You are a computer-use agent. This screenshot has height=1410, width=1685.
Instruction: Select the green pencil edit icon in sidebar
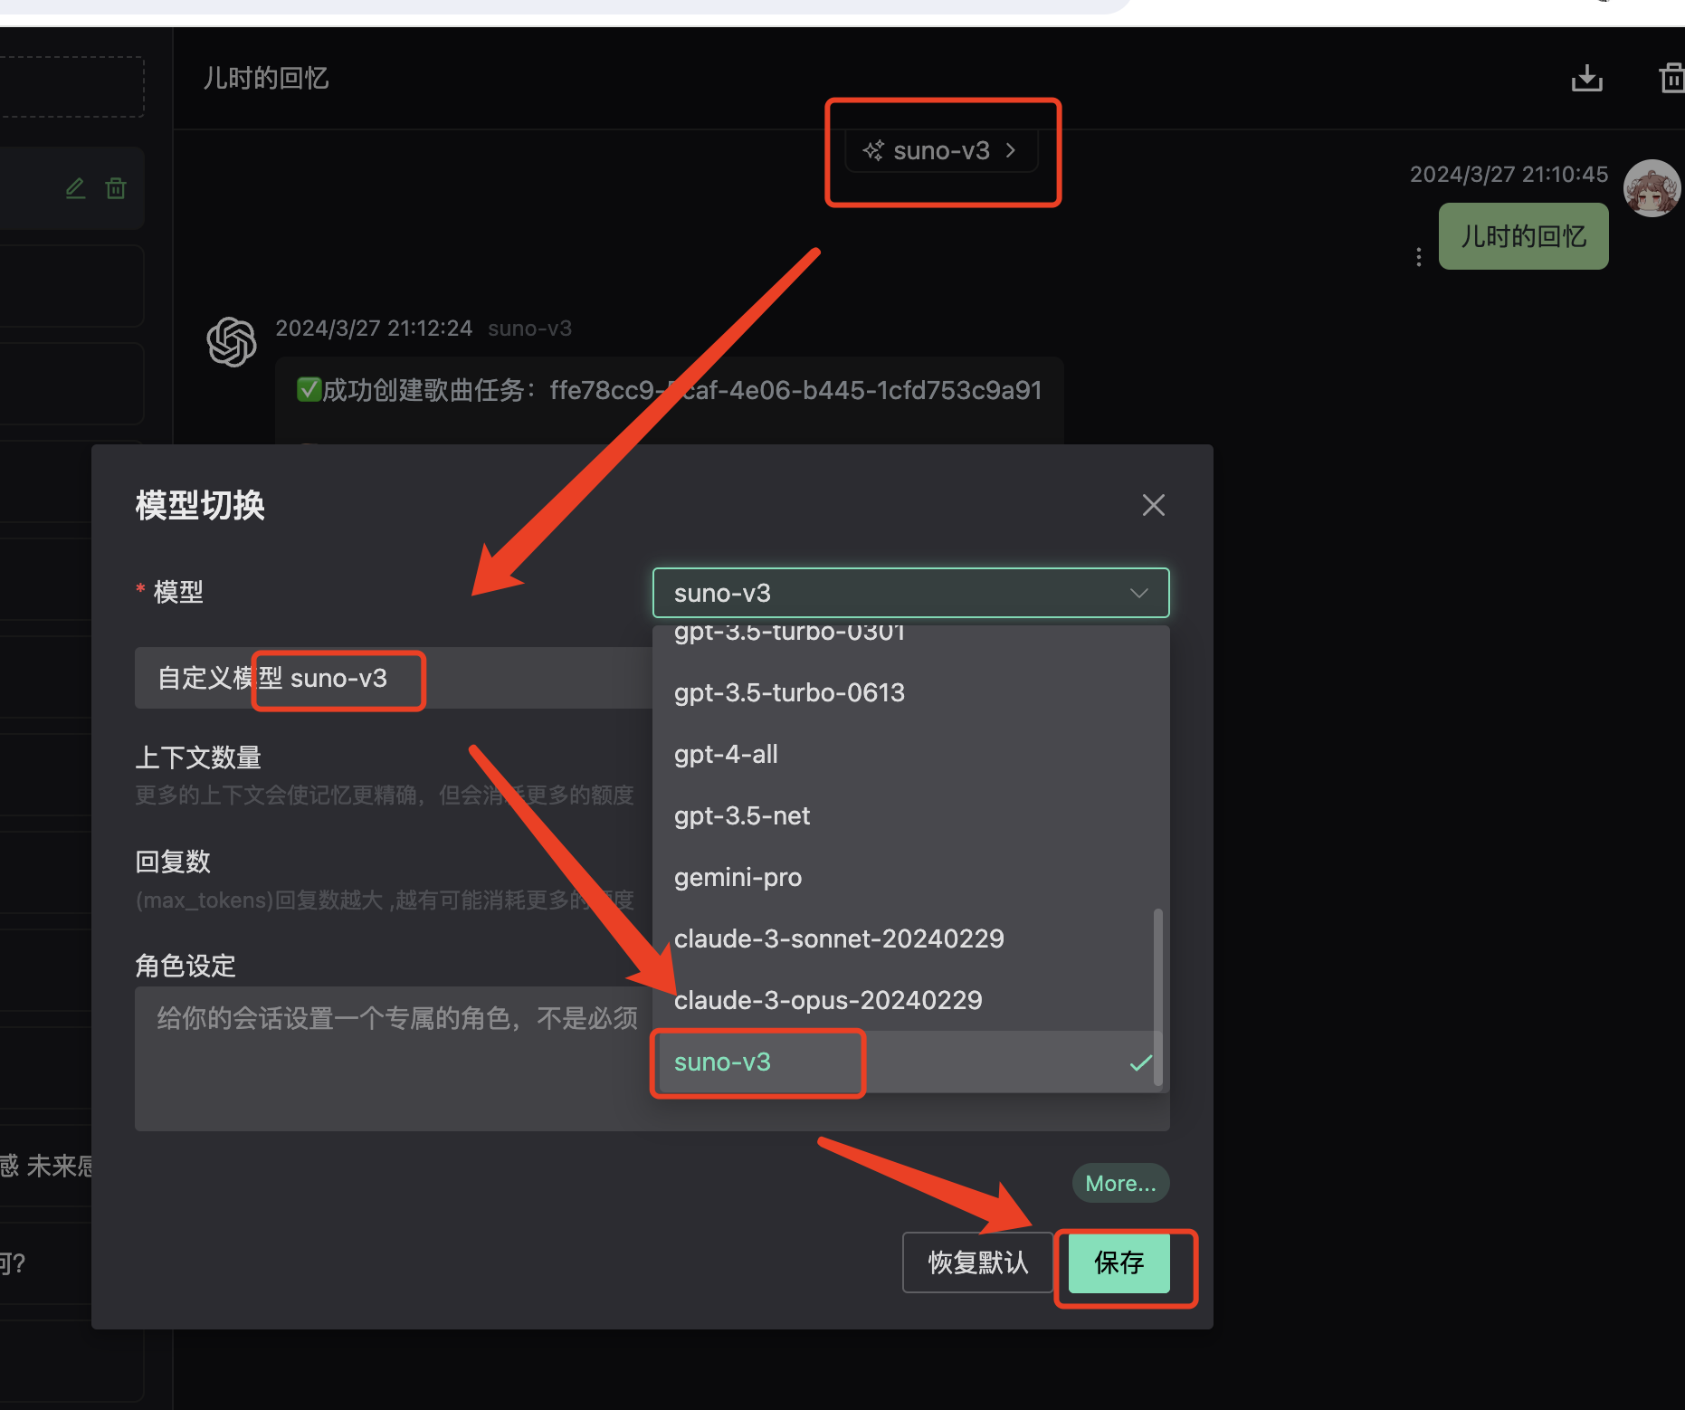[x=75, y=187]
